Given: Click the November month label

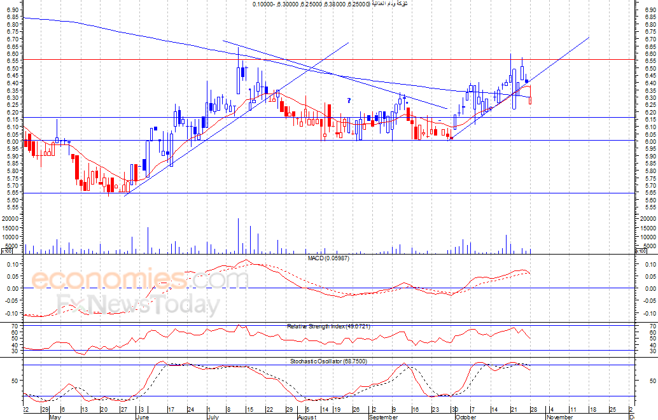Looking at the screenshot, I should pyautogui.click(x=559, y=417).
